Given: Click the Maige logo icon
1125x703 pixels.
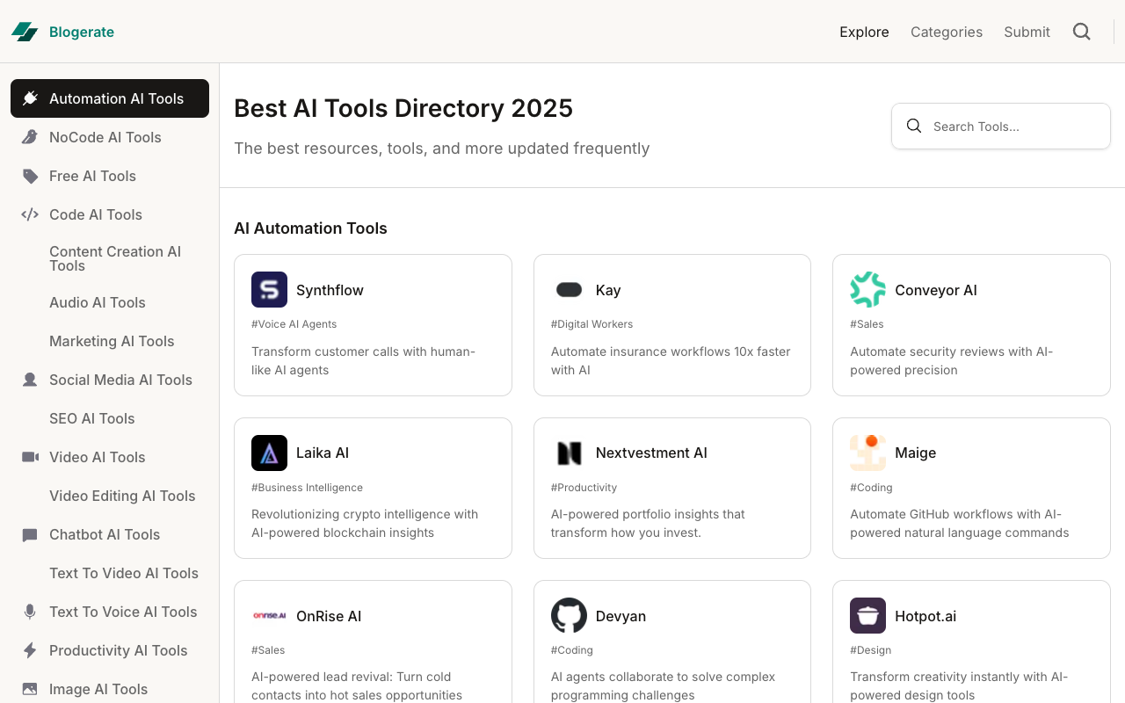Looking at the screenshot, I should 867,453.
